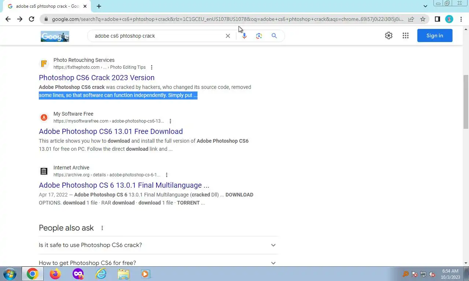The image size is (469, 281).
Task: Click the 'People also ask' heading
Action: pyautogui.click(x=66, y=228)
